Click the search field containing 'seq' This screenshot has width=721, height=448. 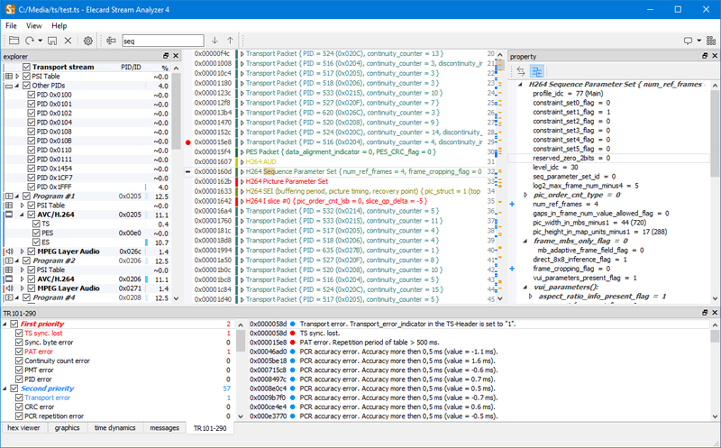click(x=163, y=41)
